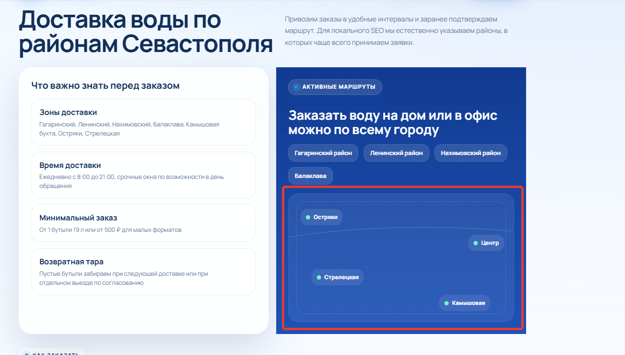Click the blue dot in Активные маршруты badge
Viewport: 625px width, 355px height.
[x=296, y=87]
